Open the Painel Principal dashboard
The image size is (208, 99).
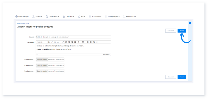pyautogui.click(x=22, y=17)
